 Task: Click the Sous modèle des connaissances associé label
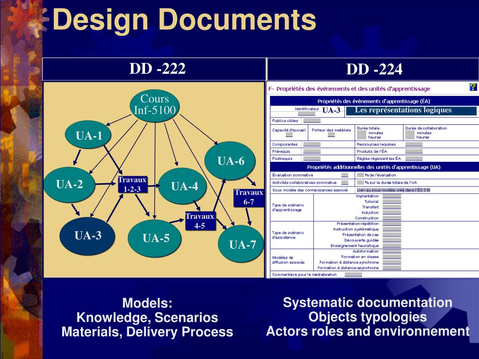pyautogui.click(x=310, y=190)
